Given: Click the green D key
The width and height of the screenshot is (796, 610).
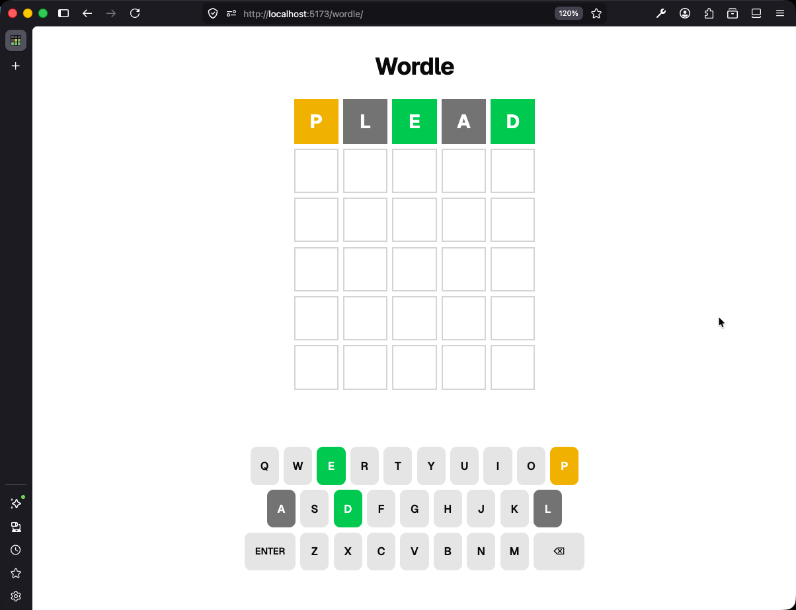Looking at the screenshot, I should pyautogui.click(x=348, y=509).
